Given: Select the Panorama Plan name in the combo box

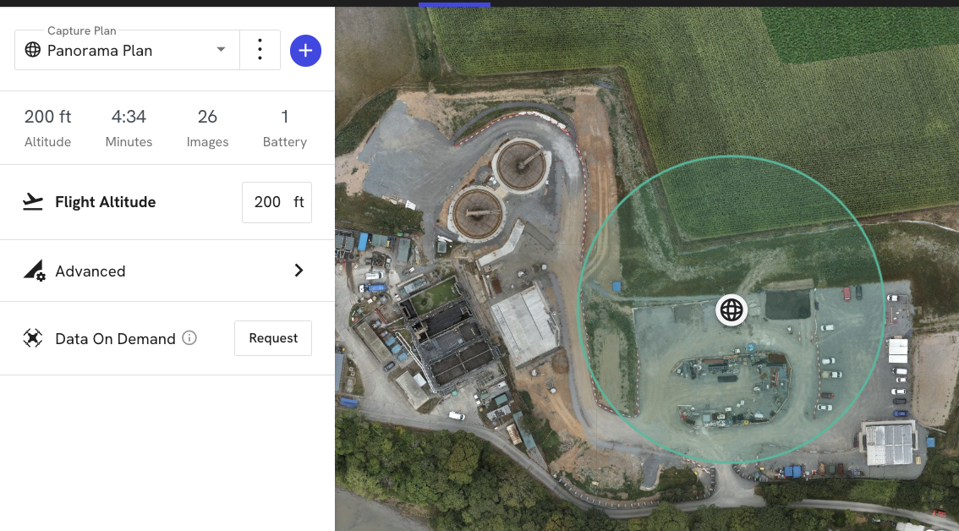Looking at the screenshot, I should pos(100,51).
